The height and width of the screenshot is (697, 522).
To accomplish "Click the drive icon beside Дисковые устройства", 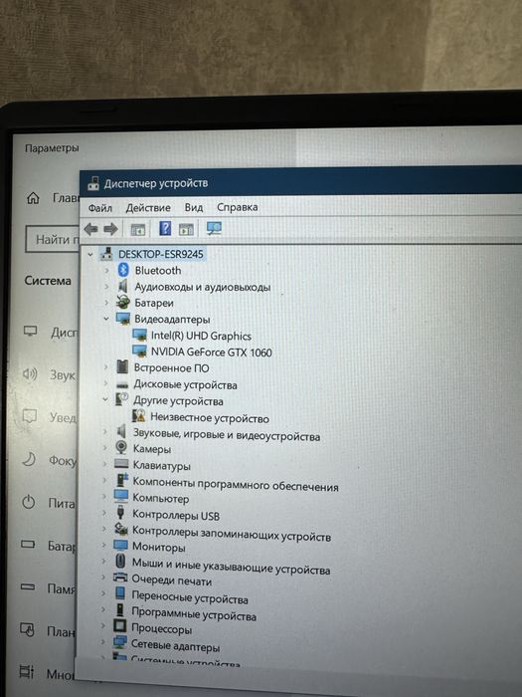I will point(122,384).
